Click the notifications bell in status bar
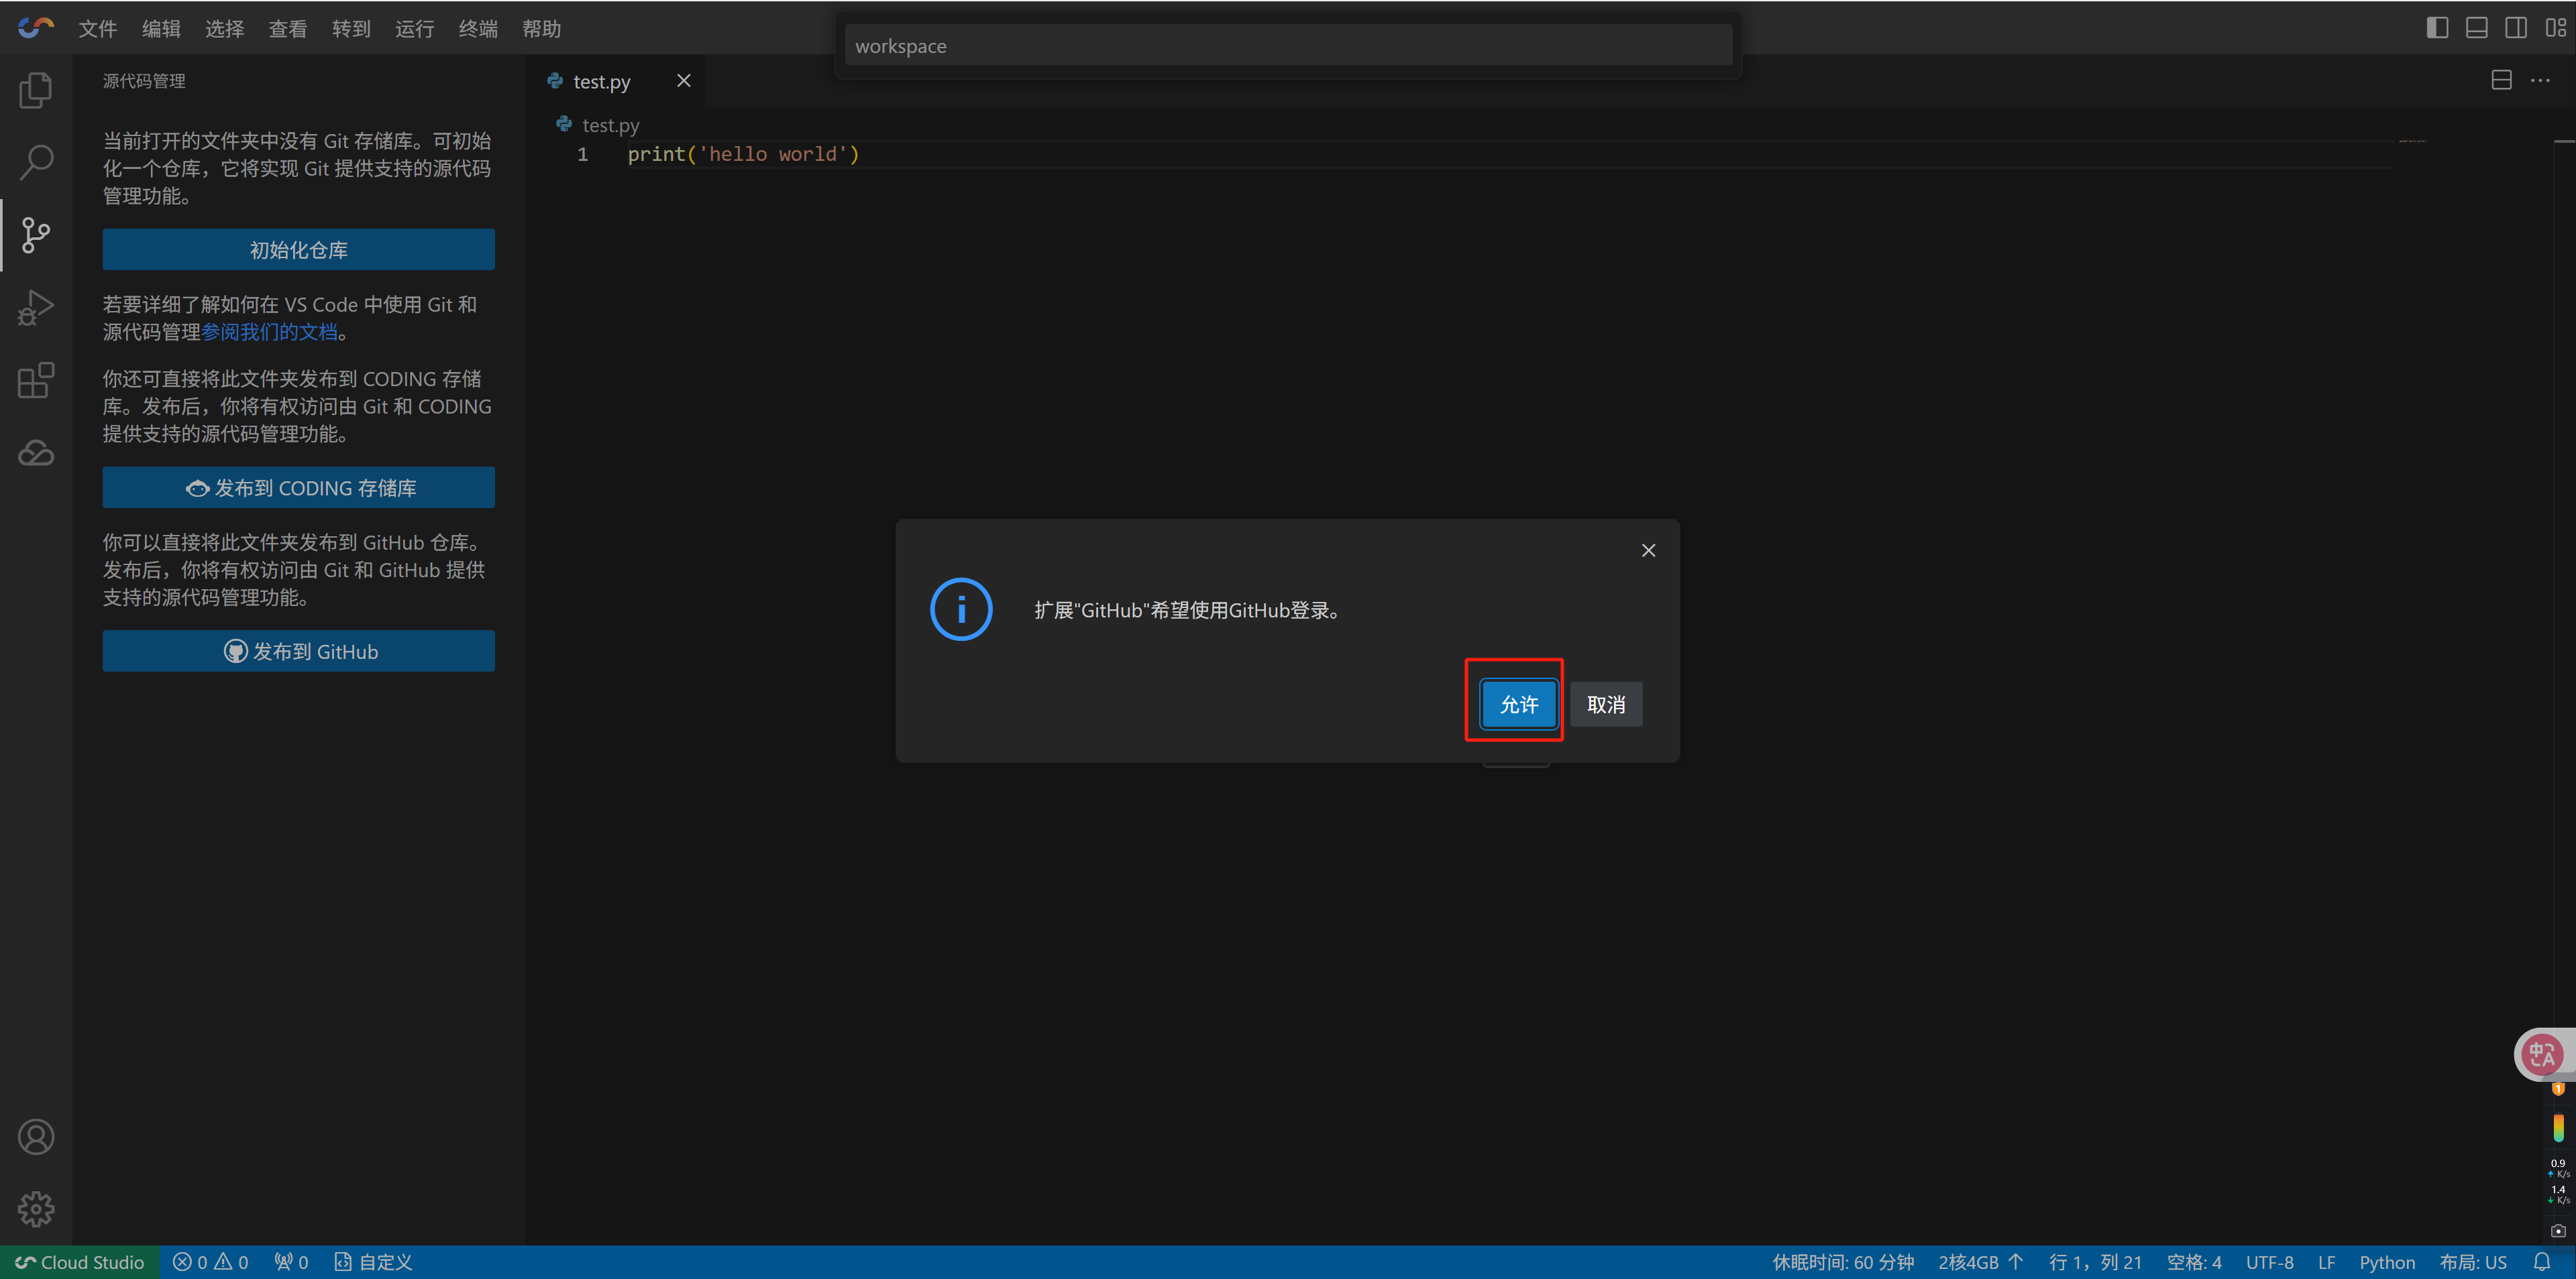This screenshot has width=2576, height=1279. click(2541, 1262)
